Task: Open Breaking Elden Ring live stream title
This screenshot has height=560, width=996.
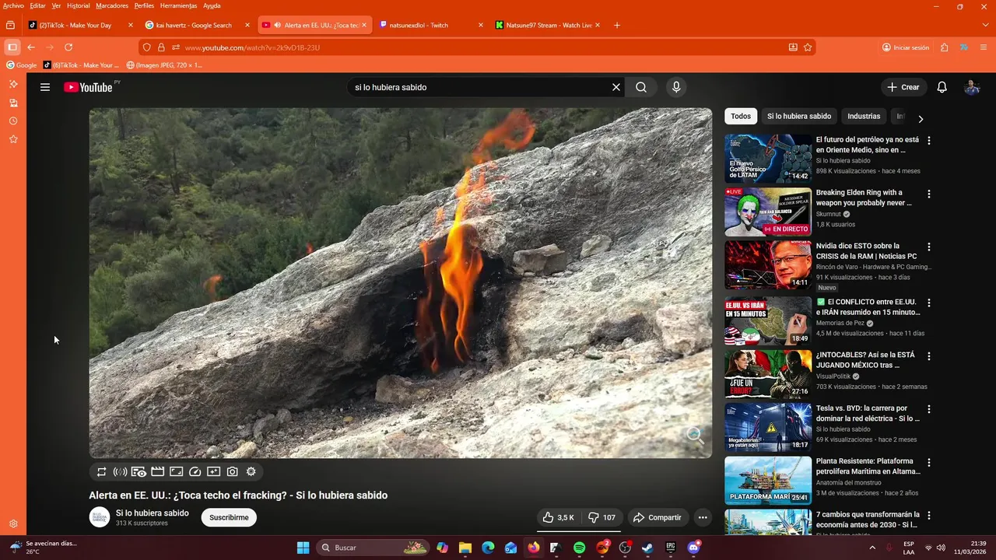Action: click(x=864, y=198)
